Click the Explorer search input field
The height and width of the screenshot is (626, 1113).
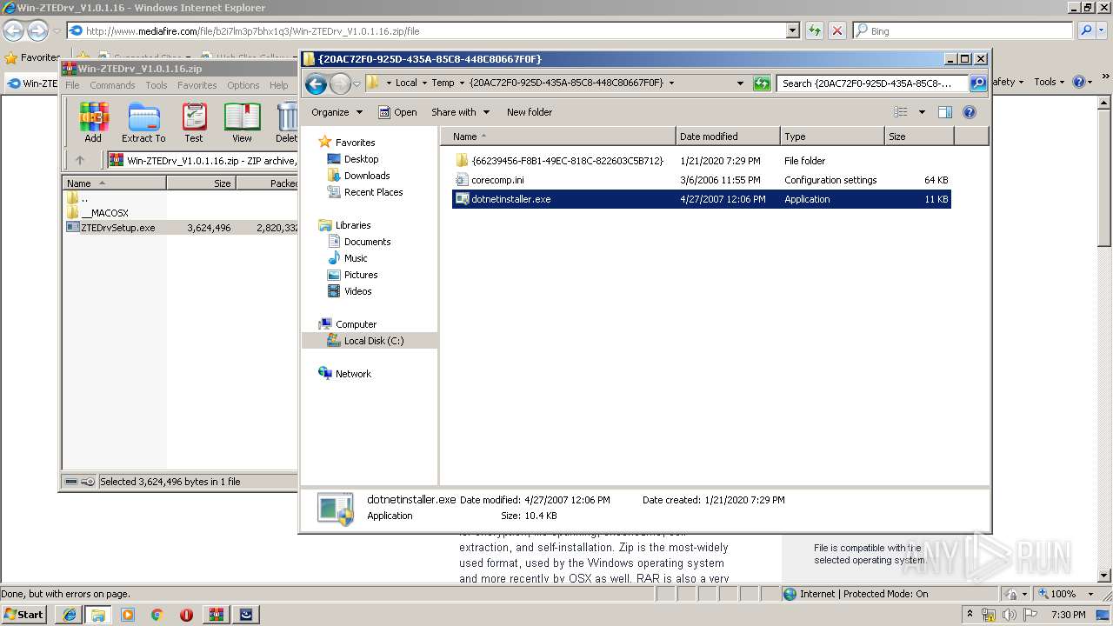(x=872, y=83)
